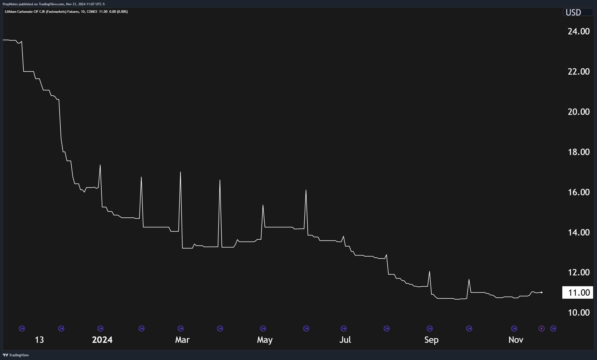Click rollover marker directly above the 2024 label
This screenshot has height=360, width=597.
tap(101, 329)
